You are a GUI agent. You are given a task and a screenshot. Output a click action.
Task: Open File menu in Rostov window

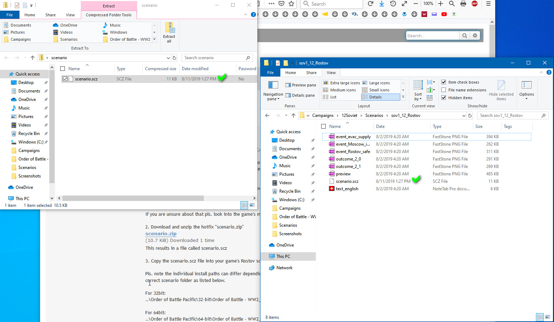270,73
